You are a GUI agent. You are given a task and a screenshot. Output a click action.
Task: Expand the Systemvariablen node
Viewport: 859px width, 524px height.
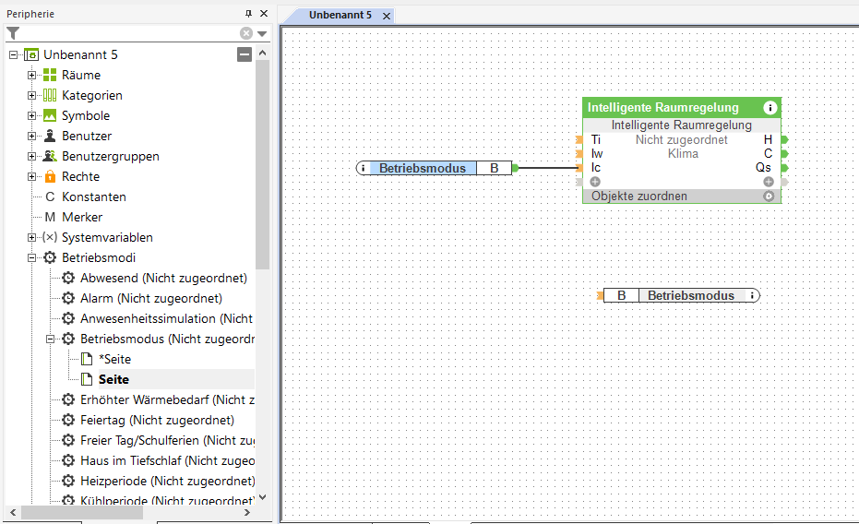(31, 237)
